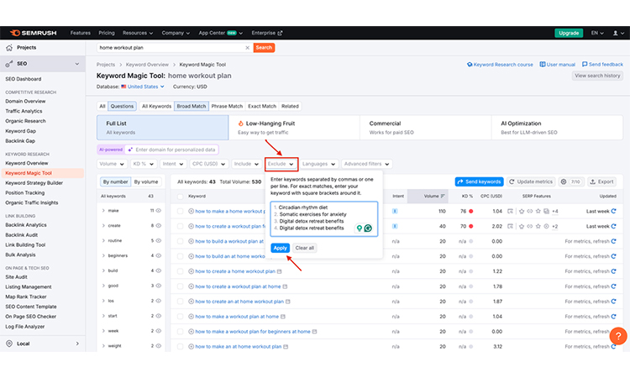Switch to Low-Hanging Fruit list
The image size is (630, 378).
pos(294,128)
